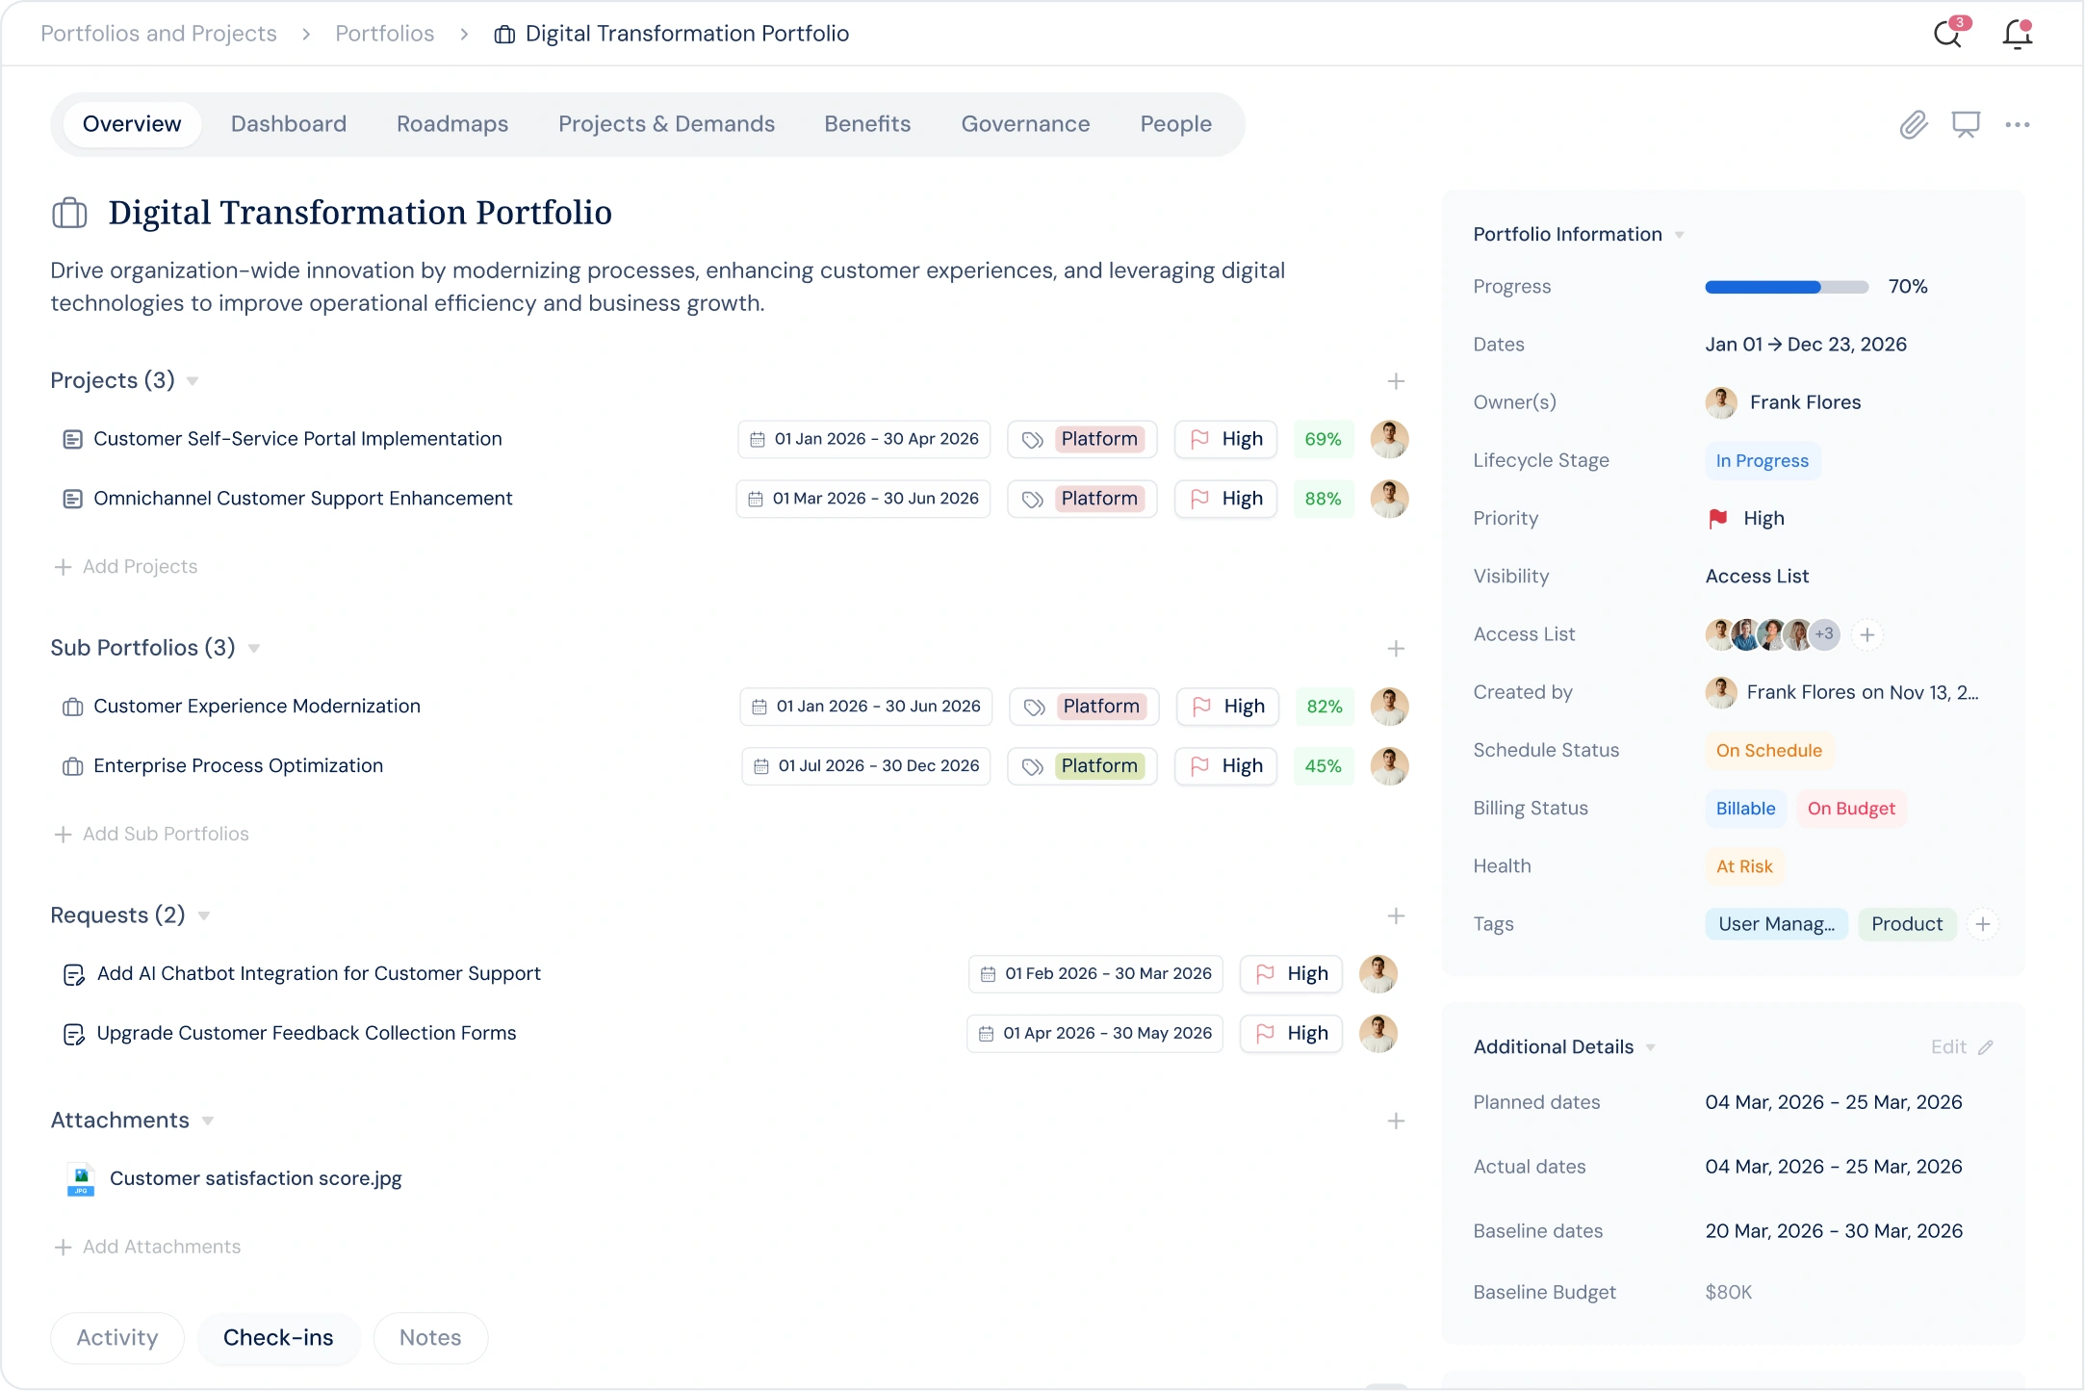Click Add Projects
This screenshot has width=2085, height=1391.
click(x=126, y=567)
